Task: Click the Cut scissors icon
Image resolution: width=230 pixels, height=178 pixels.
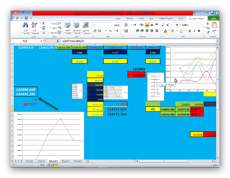Action: (208, 23)
